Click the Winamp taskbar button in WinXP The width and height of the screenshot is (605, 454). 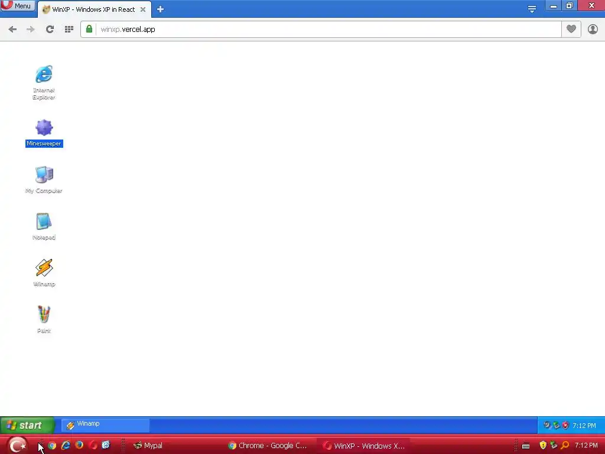click(105, 426)
